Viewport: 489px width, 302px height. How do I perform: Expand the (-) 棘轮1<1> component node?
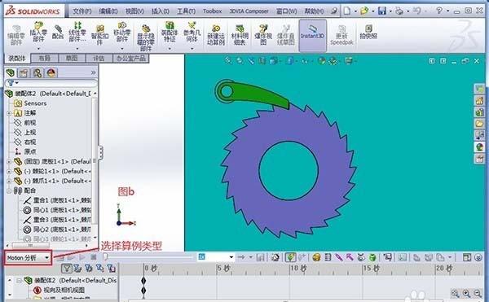coord(9,171)
